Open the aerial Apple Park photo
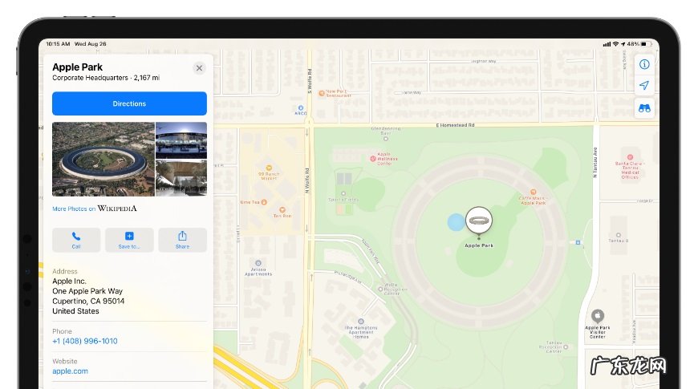The height and width of the screenshot is (389, 698). pyautogui.click(x=103, y=160)
